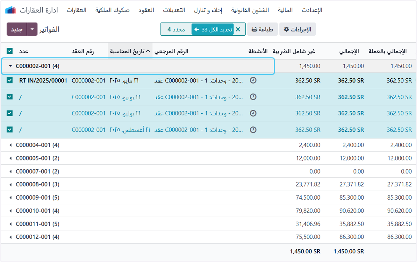The width and height of the screenshot is (417, 262).
Task: Click تحديد الكل 33 select all button
Action: (x=212, y=29)
